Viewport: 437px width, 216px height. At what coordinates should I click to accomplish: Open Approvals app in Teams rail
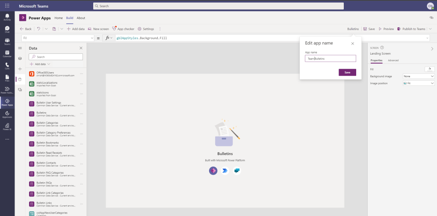[7, 114]
